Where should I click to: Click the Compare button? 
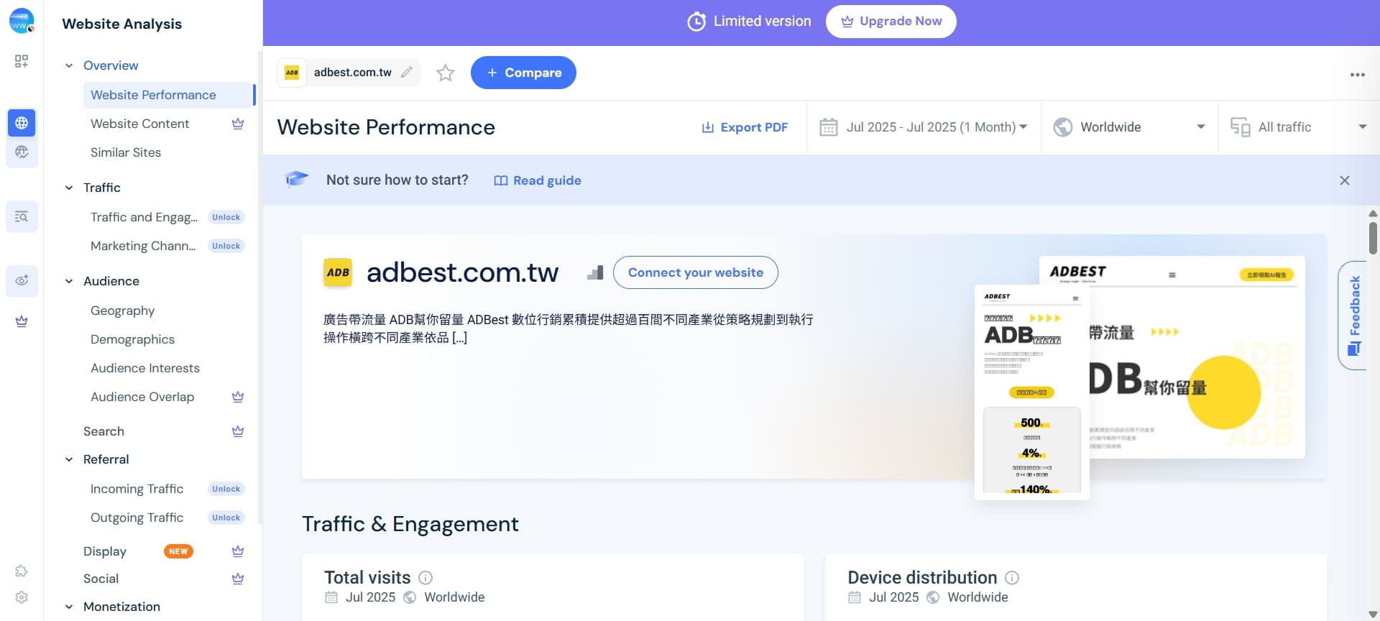pyautogui.click(x=523, y=73)
